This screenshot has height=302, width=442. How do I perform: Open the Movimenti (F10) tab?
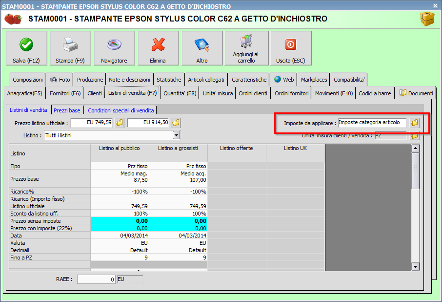tap(334, 93)
